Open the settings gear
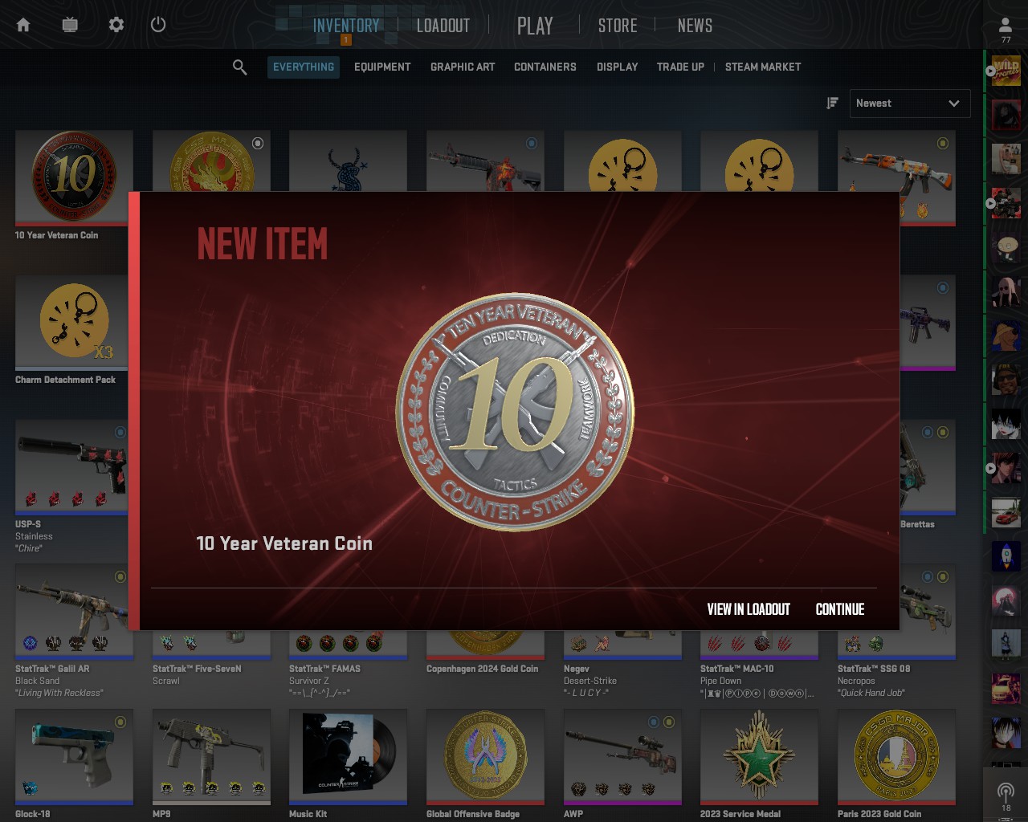1028x822 pixels. (x=116, y=25)
